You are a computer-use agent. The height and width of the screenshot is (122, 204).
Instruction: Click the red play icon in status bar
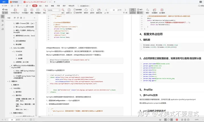click(x=177, y=120)
